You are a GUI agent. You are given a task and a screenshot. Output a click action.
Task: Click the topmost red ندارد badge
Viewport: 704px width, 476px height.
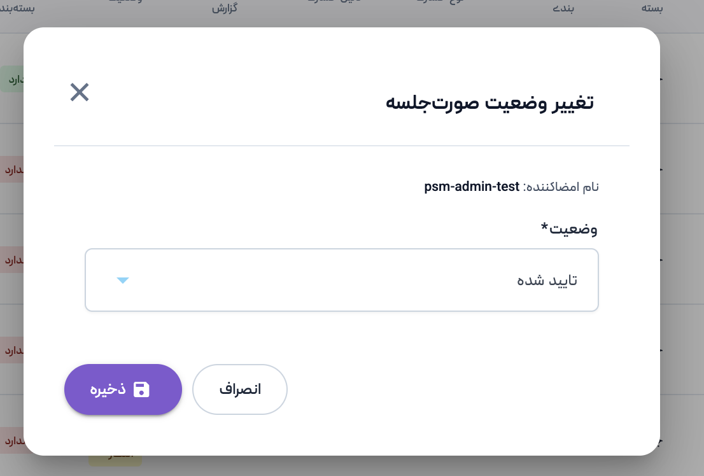[12, 170]
